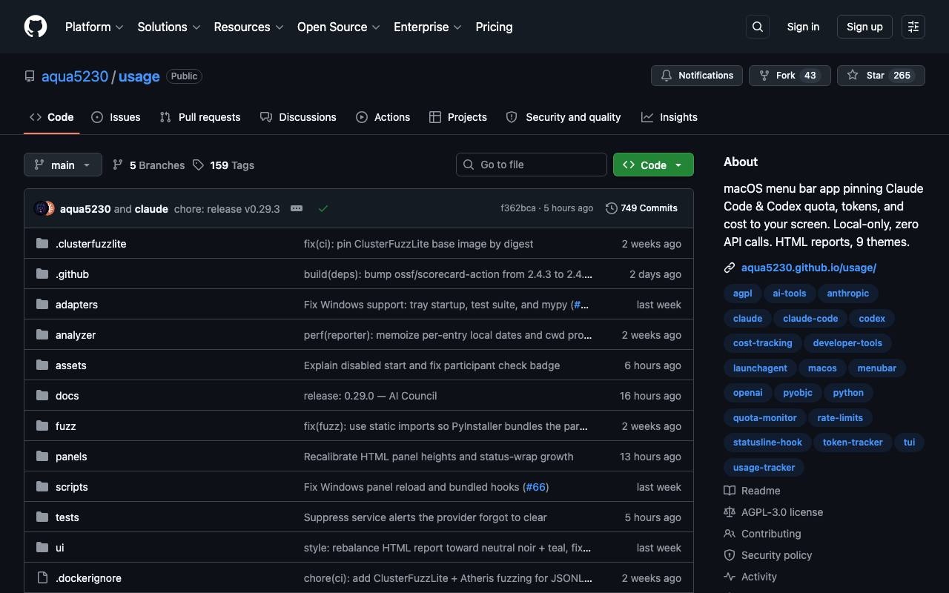949x593 pixels.
Task: Expand the Platform menu
Action: [94, 27]
